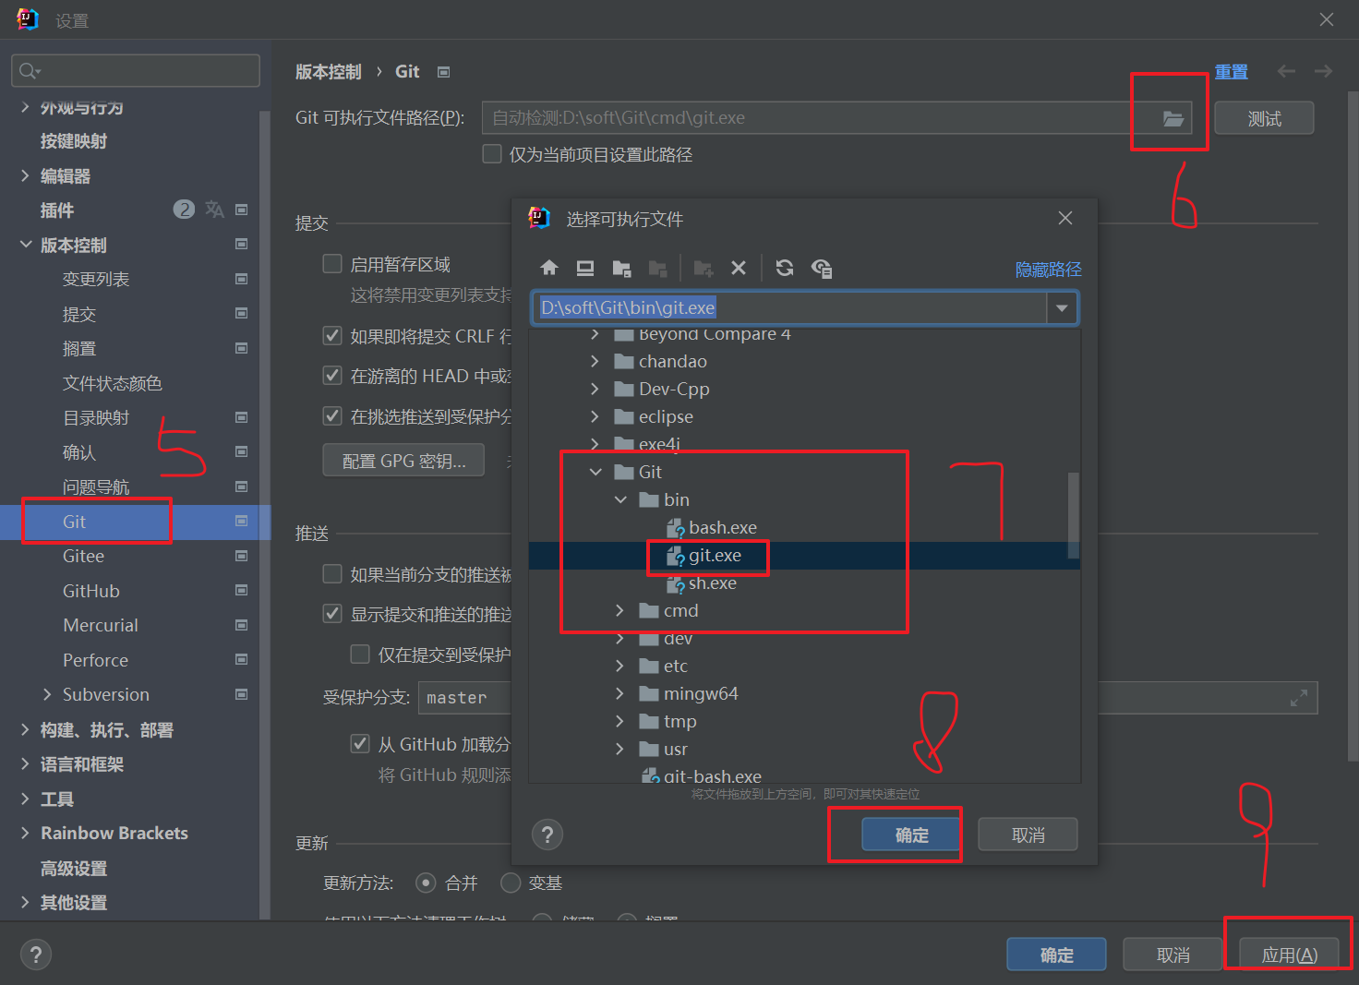Delete selected item via X toolbar icon
Image resolution: width=1359 pixels, height=985 pixels.
(x=739, y=268)
